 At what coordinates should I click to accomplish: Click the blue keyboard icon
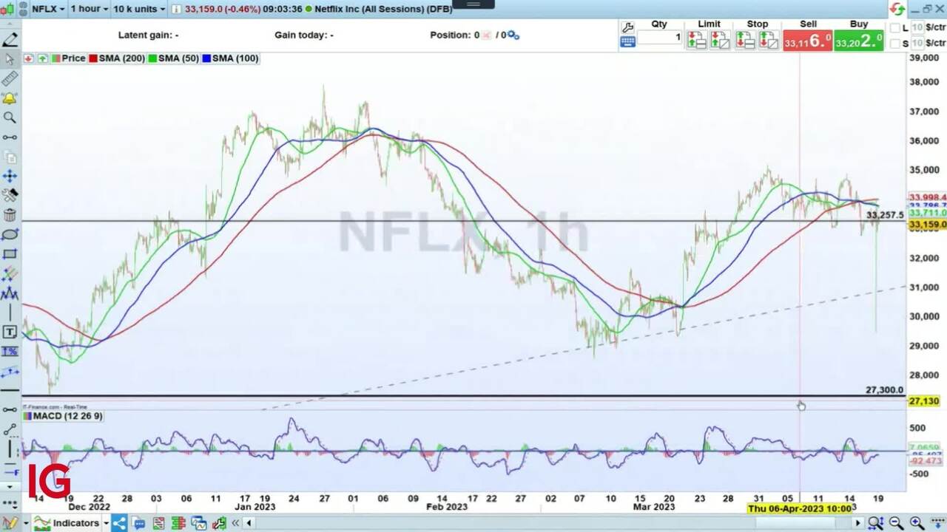627,42
